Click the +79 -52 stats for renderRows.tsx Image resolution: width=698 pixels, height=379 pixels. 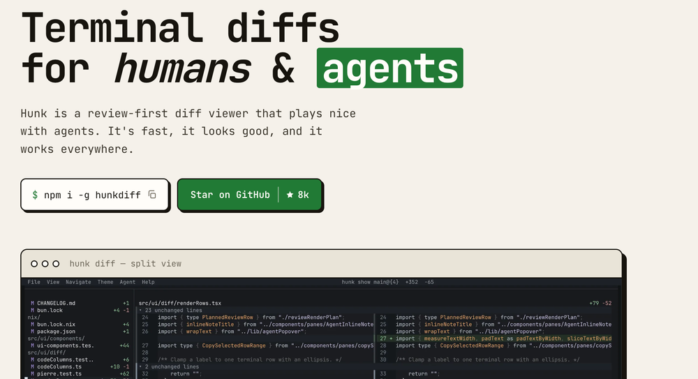[x=600, y=304]
